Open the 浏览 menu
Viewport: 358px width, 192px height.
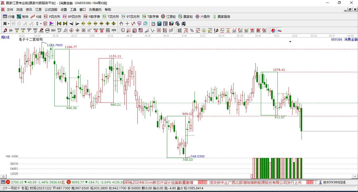pos(19,10)
